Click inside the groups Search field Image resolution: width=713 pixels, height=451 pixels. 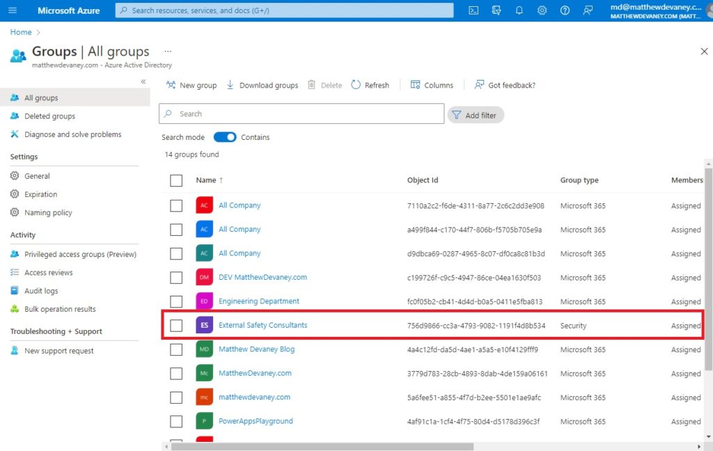click(301, 113)
